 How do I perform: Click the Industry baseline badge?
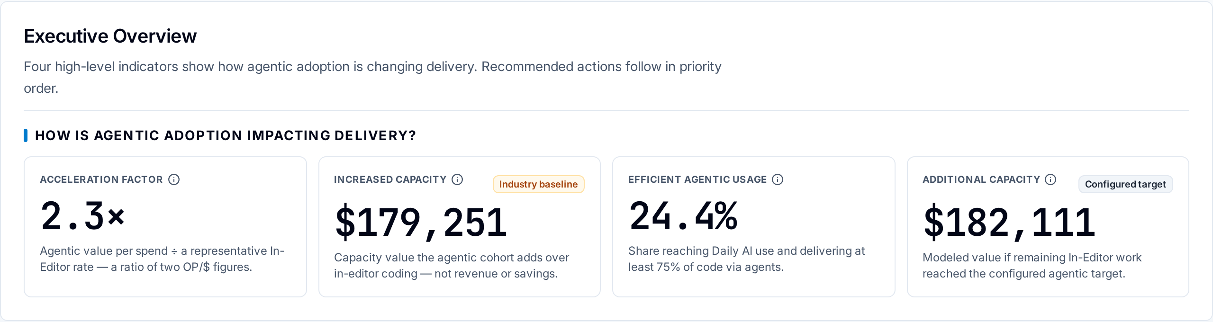[x=539, y=184]
